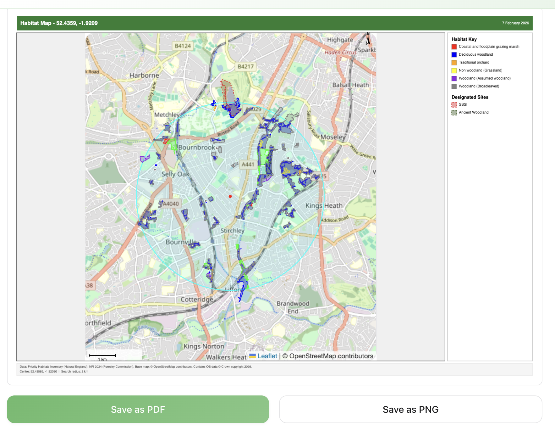Click the B4124 road shield
Viewport: 555px width, 431px height.
(183, 46)
